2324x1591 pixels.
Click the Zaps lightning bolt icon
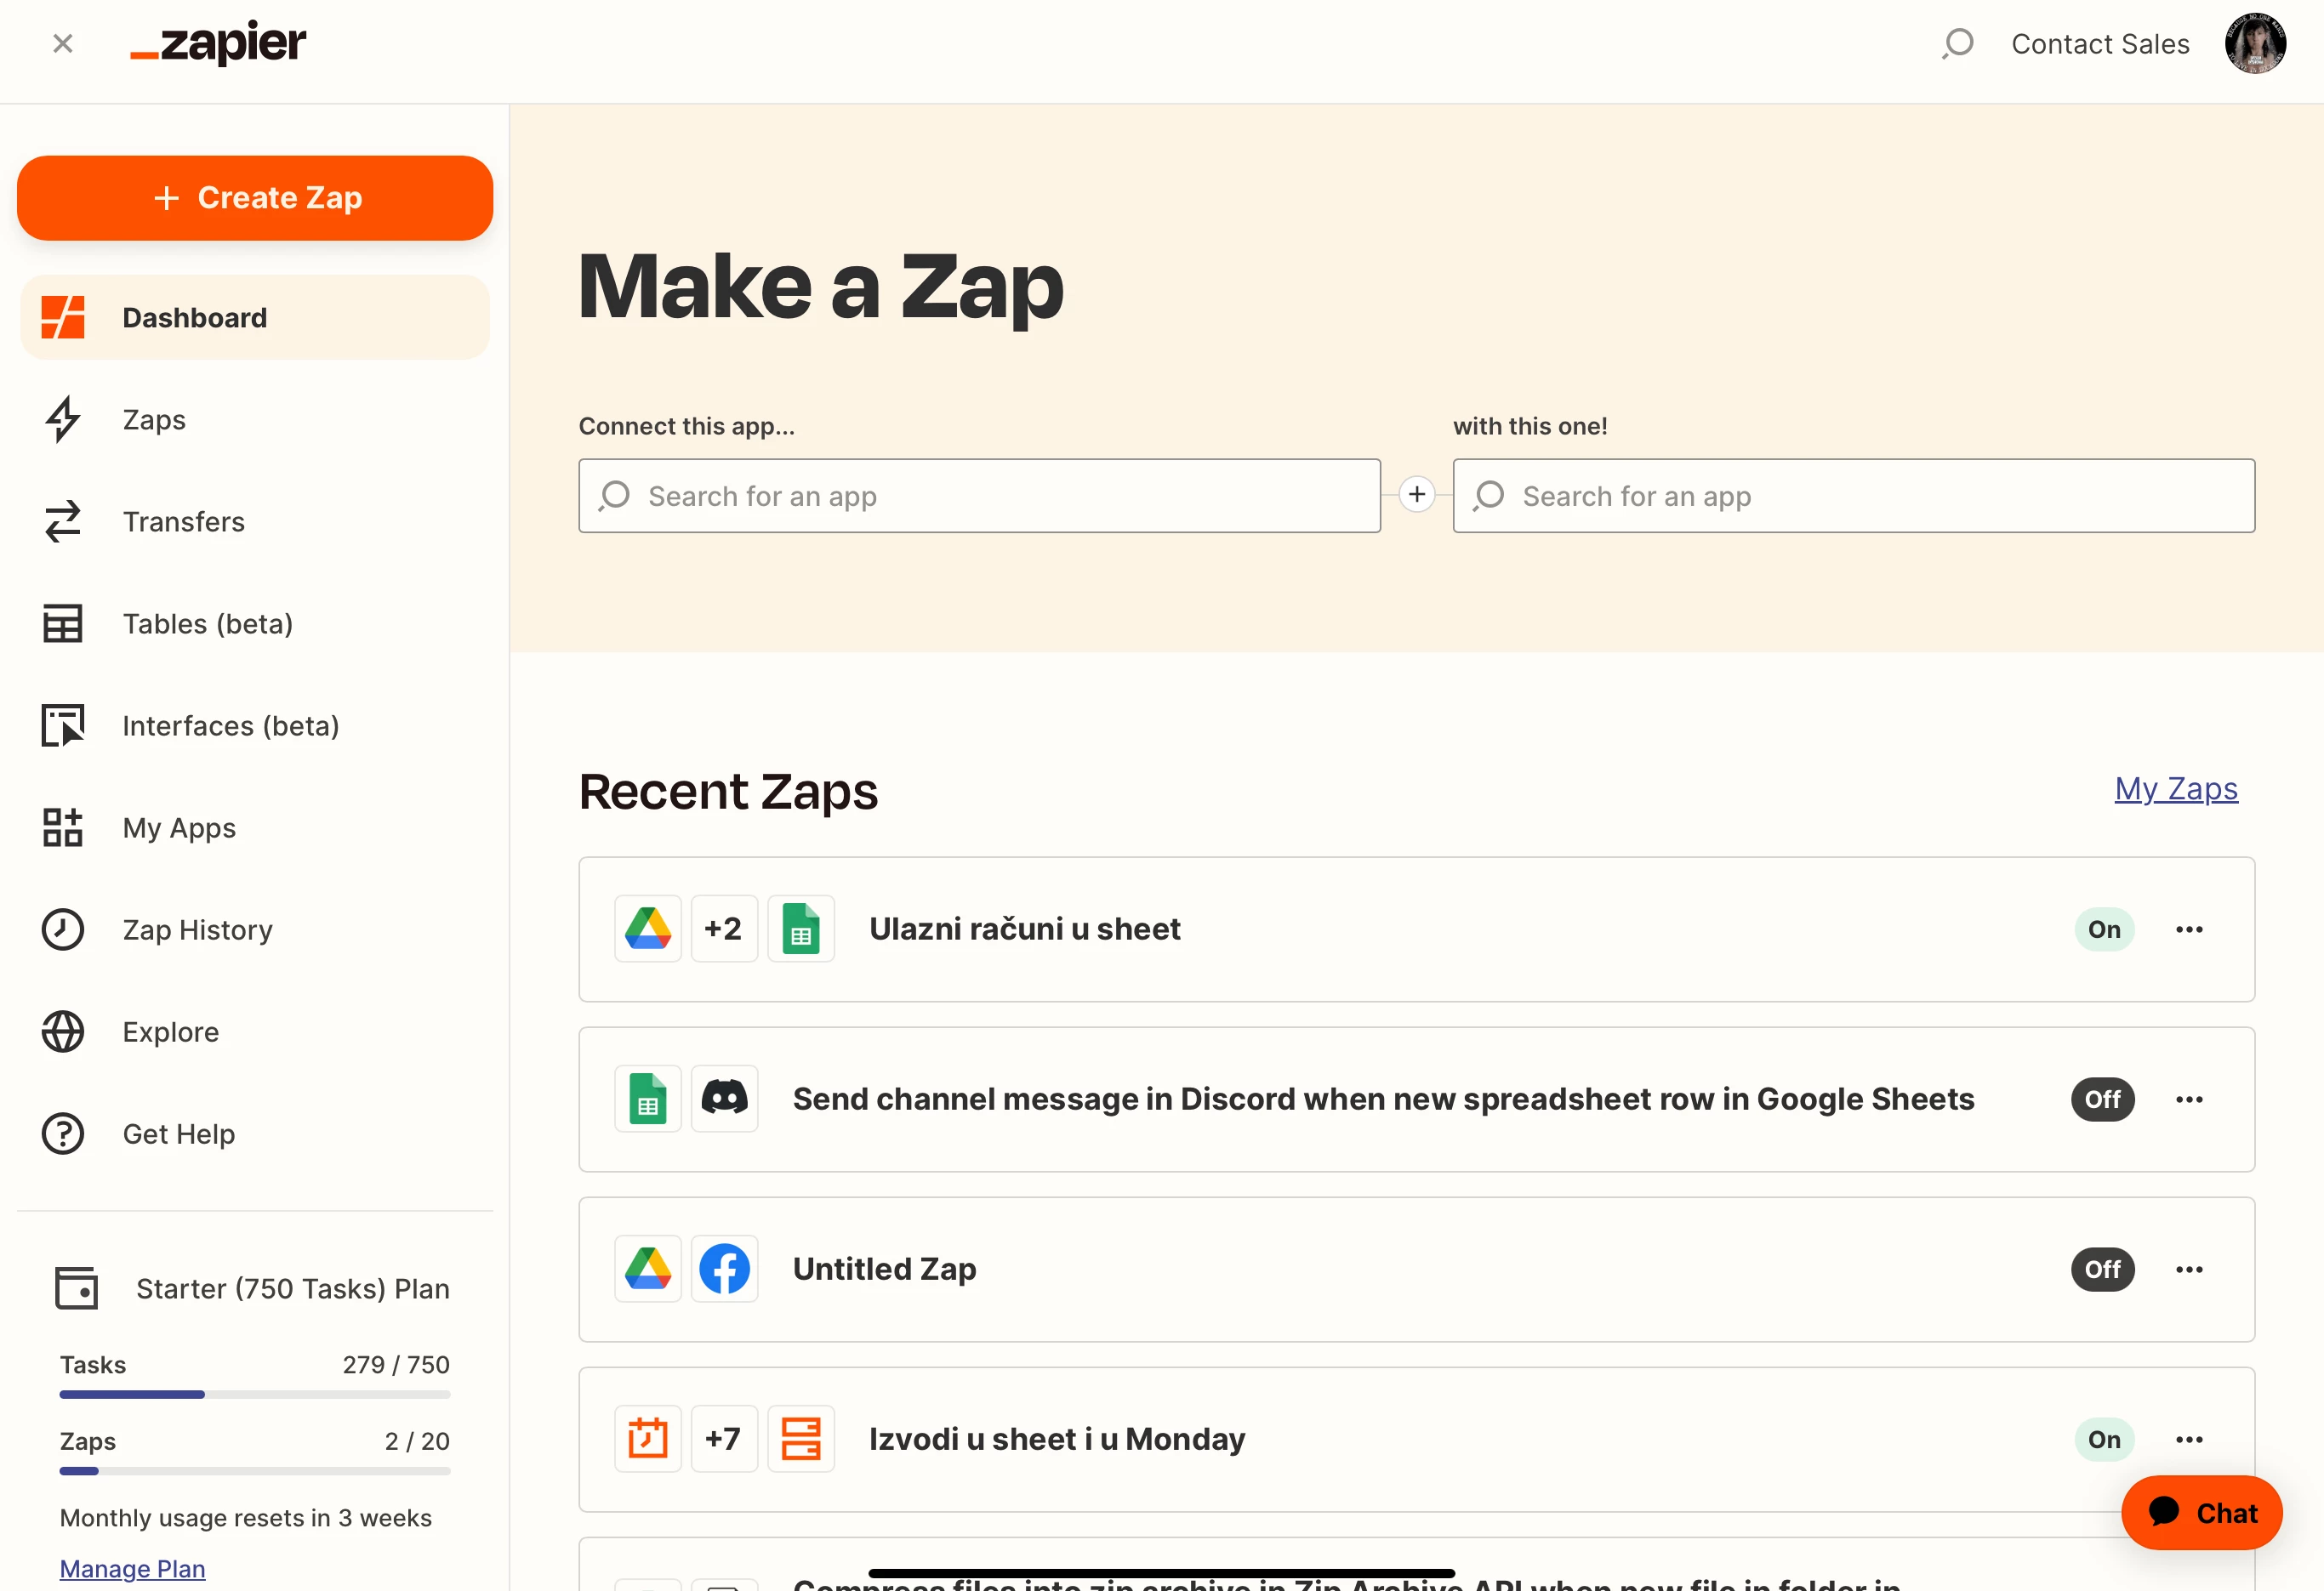pos(63,420)
